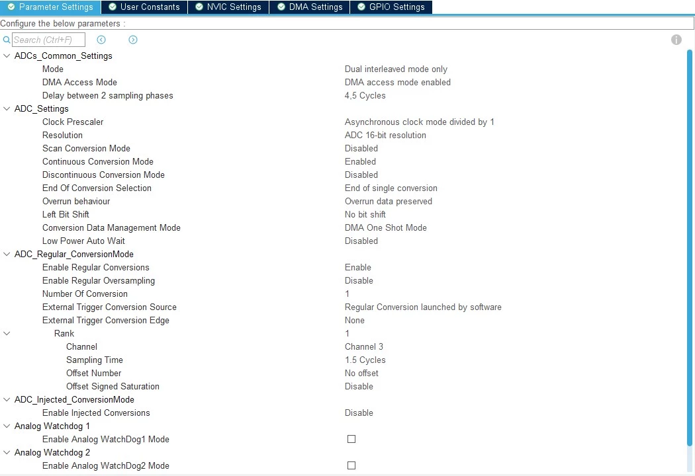Click 'Channel 3' value
This screenshot has height=476, width=695.
click(364, 346)
